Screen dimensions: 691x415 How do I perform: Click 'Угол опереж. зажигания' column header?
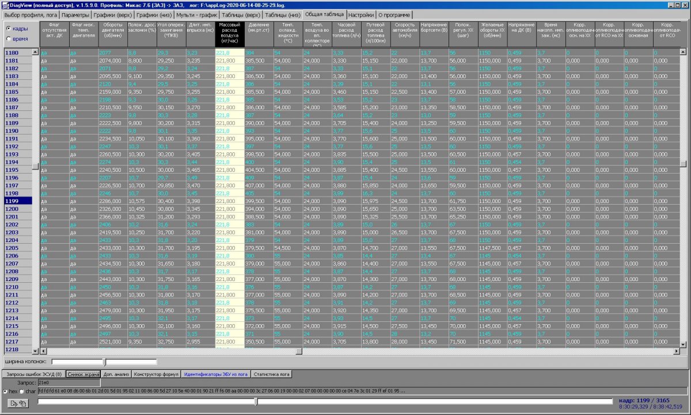[171, 34]
